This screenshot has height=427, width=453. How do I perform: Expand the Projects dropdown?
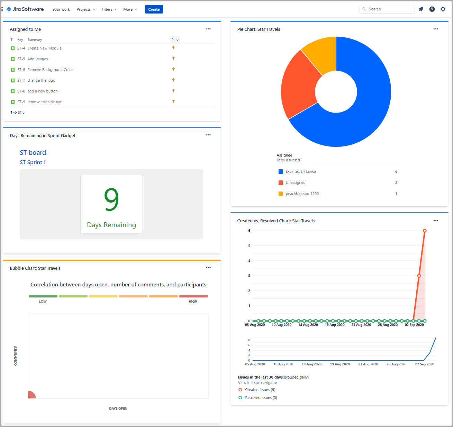86,9
